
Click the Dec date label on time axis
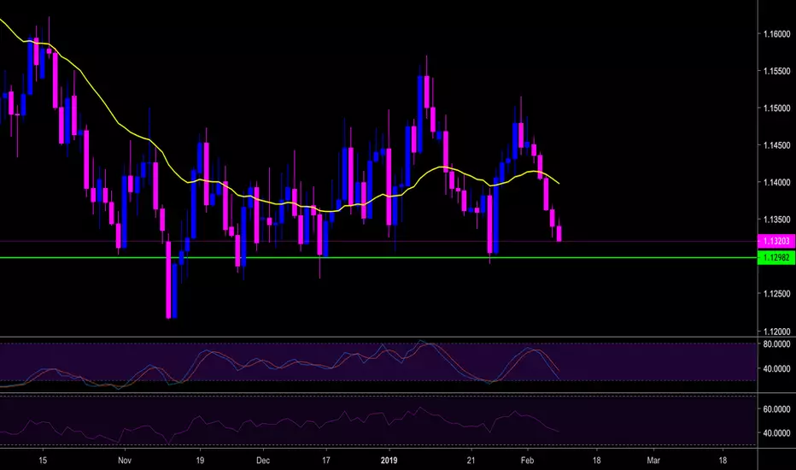263,461
